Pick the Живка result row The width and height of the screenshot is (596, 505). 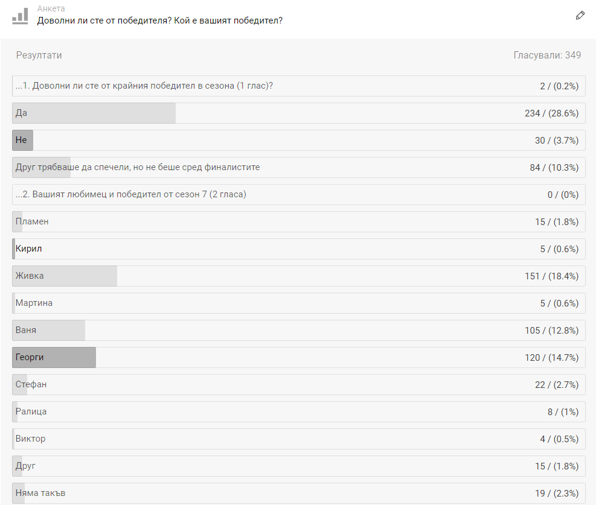tap(299, 276)
